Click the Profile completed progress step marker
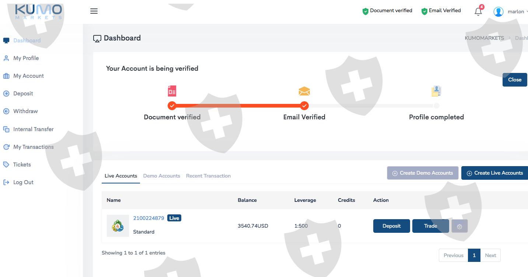The height and width of the screenshot is (277, 528). (437, 106)
